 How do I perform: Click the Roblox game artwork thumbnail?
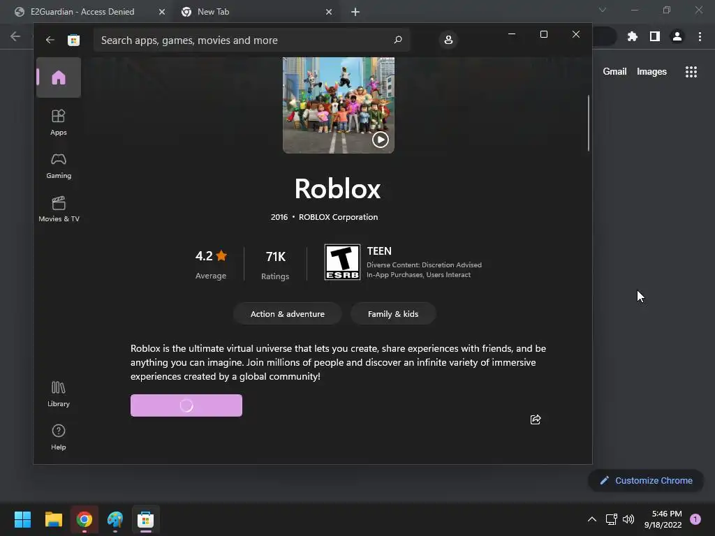[339, 105]
